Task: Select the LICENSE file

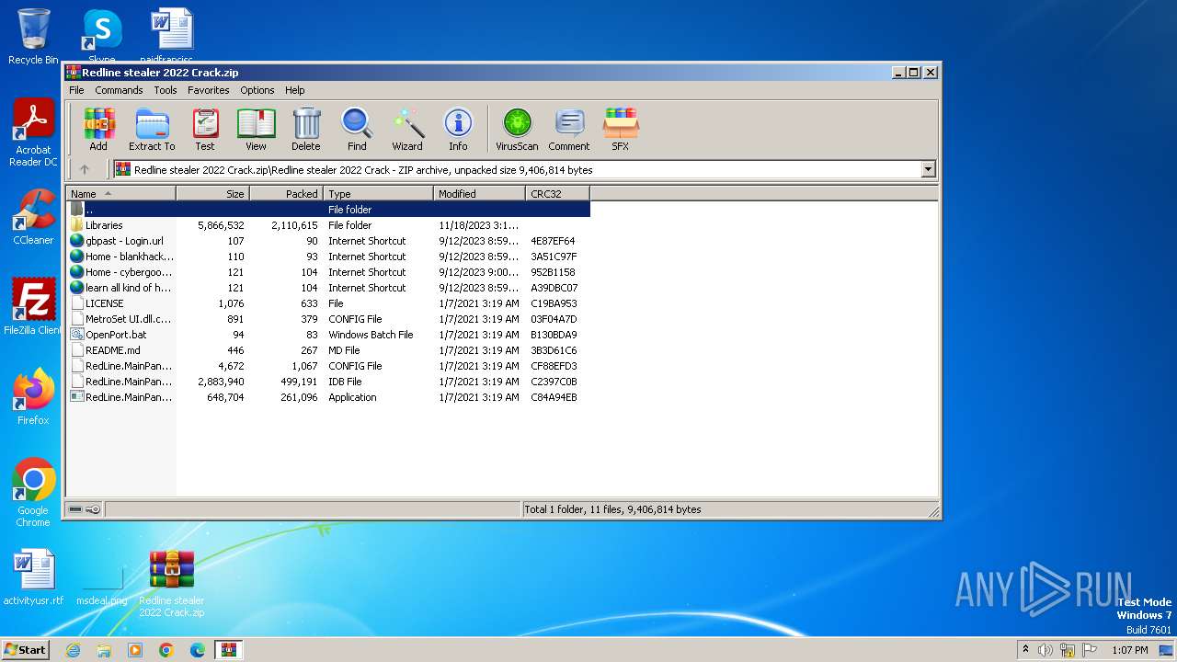Action: (x=328, y=303)
